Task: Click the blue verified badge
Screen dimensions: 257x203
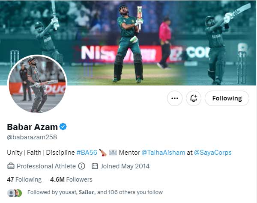Action: 63,127
